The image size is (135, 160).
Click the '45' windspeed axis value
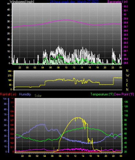click(8, 10)
